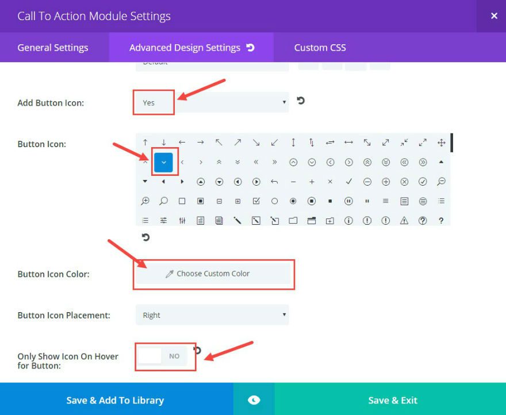
Task: Pick the circled letter i info icon
Action: tap(348, 220)
